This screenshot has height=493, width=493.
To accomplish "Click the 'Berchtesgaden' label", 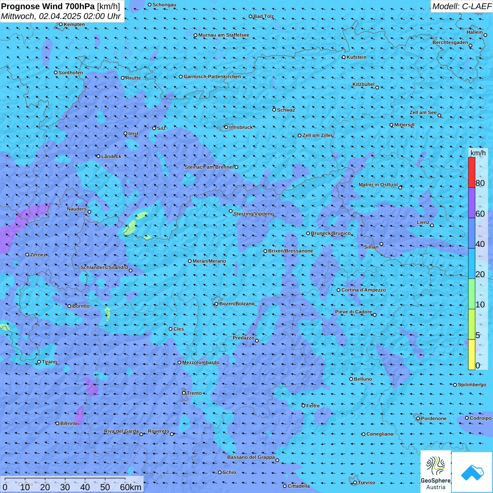I will pos(450,42).
